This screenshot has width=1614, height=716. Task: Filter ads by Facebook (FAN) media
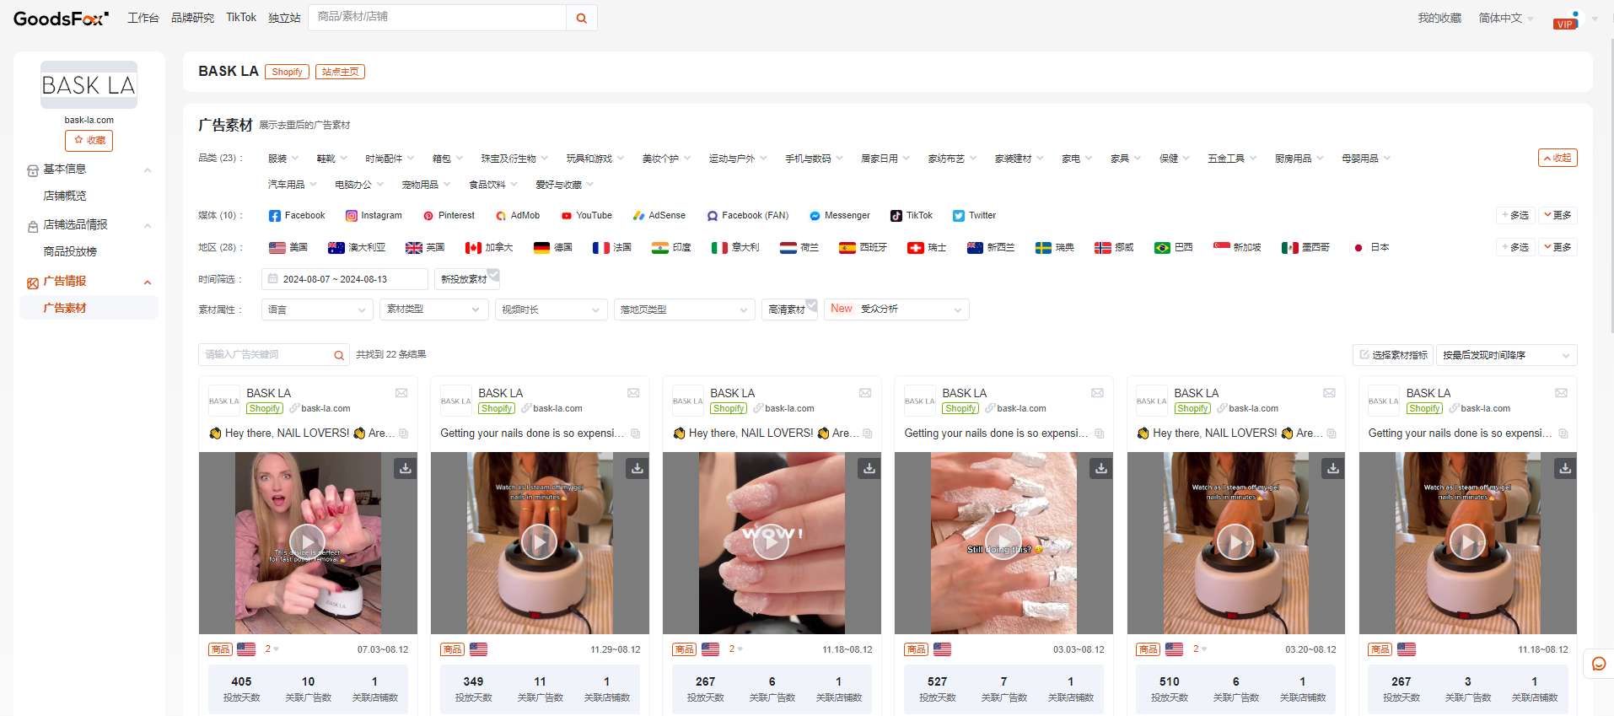748,216
